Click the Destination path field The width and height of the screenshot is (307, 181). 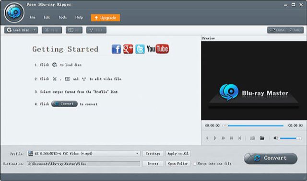coord(83,164)
